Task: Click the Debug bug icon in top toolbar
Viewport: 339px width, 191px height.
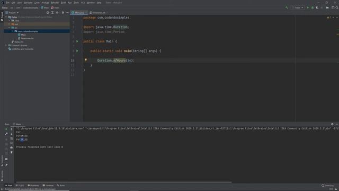Action: click(x=313, y=7)
